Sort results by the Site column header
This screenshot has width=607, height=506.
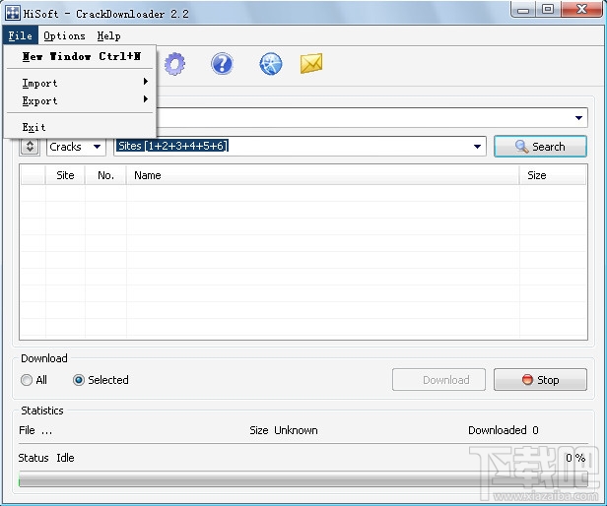[65, 175]
